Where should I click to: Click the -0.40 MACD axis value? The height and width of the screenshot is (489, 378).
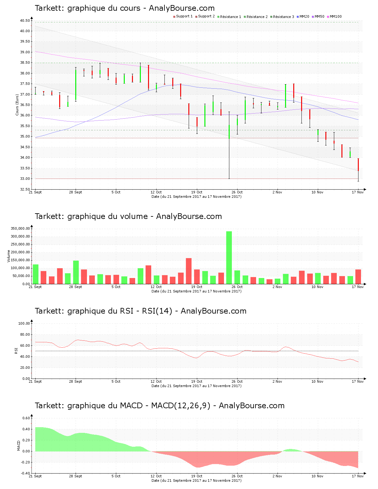pos(26,473)
